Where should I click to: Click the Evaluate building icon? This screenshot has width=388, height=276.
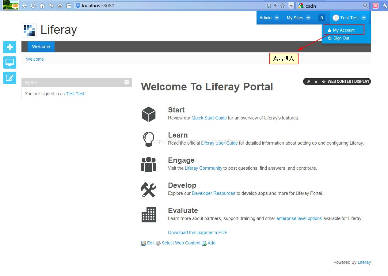coord(149,214)
